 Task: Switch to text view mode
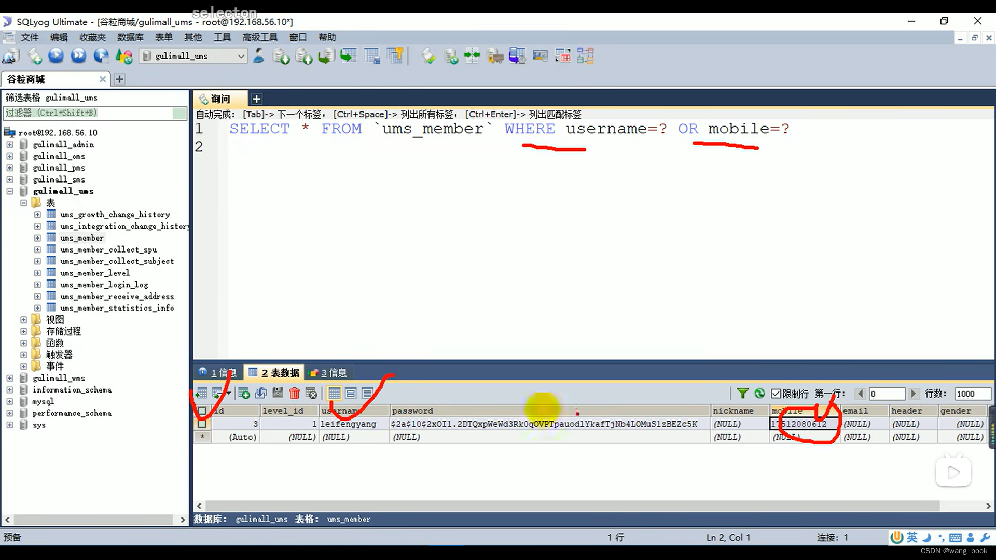pyautogui.click(x=367, y=394)
